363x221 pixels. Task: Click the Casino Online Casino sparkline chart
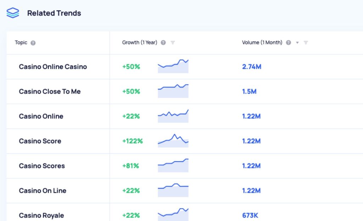pyautogui.click(x=173, y=66)
